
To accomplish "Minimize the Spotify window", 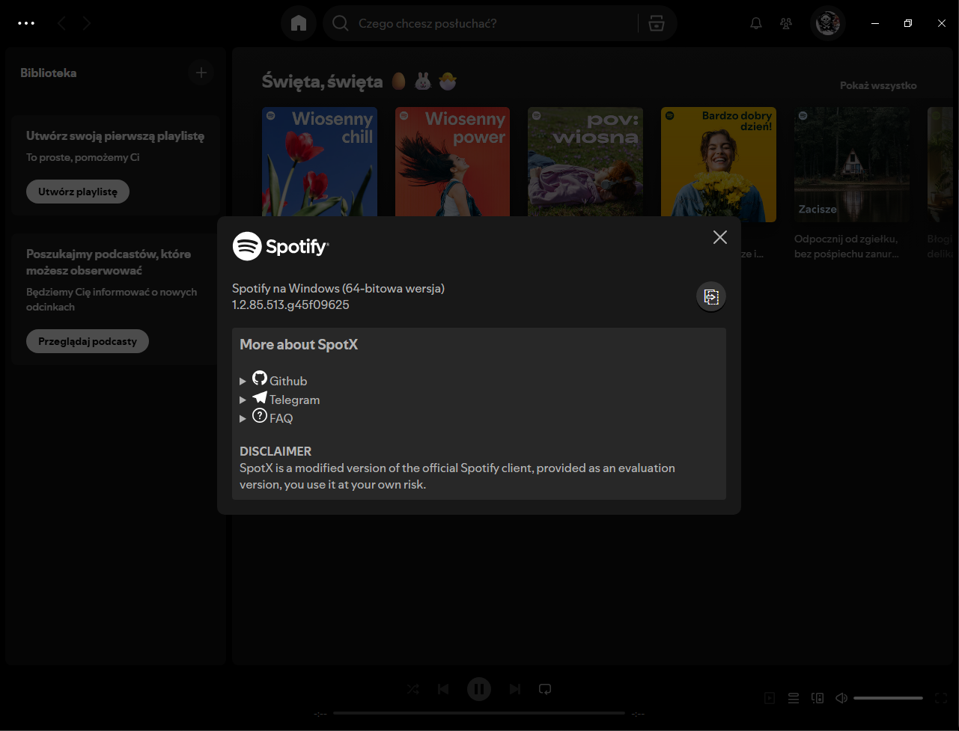I will [x=875, y=23].
